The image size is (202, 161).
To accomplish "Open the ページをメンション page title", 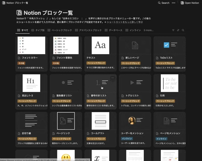I will pyautogui.click(x=170, y=133).
